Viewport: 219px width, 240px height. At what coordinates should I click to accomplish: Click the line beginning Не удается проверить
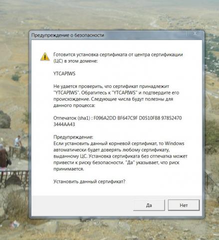(x=111, y=86)
